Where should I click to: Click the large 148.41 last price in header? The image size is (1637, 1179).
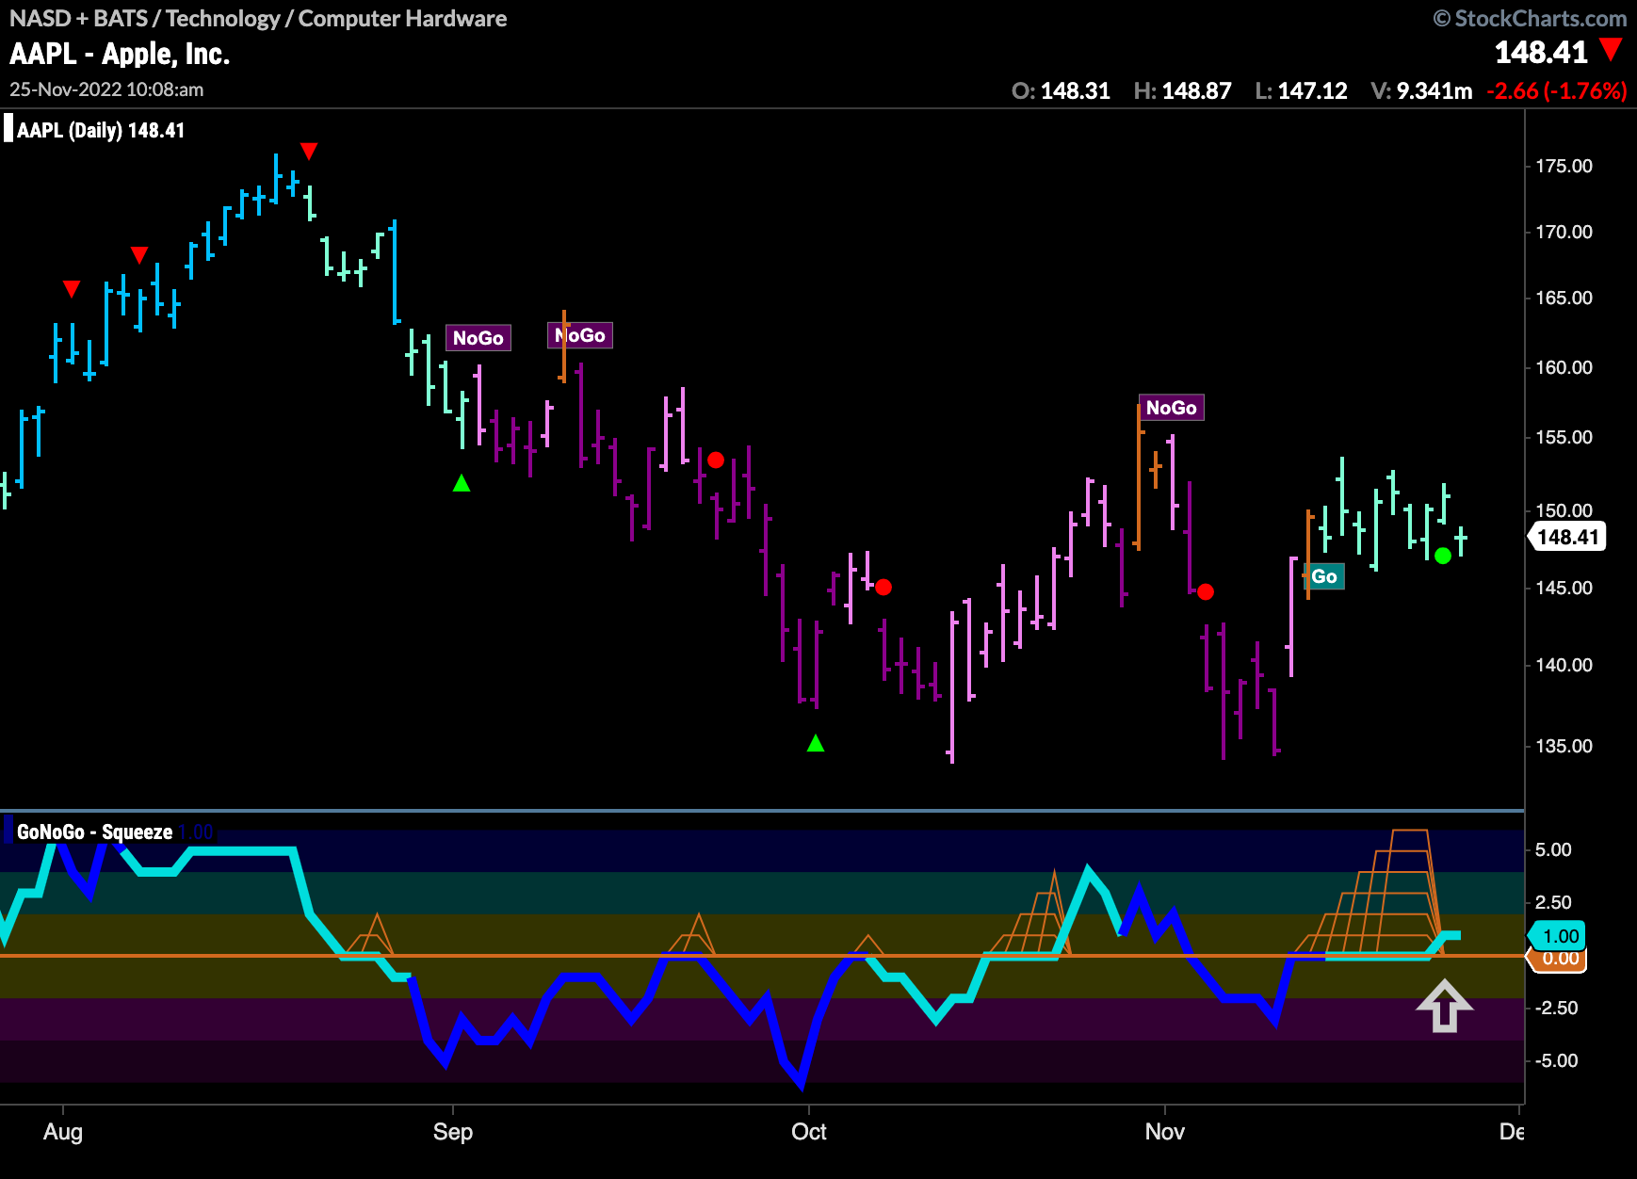1542,52
